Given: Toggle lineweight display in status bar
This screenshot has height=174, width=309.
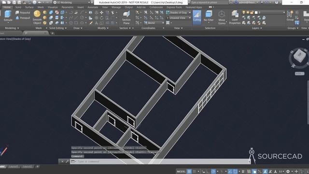Looking at the screenshot, I should point(243,172).
